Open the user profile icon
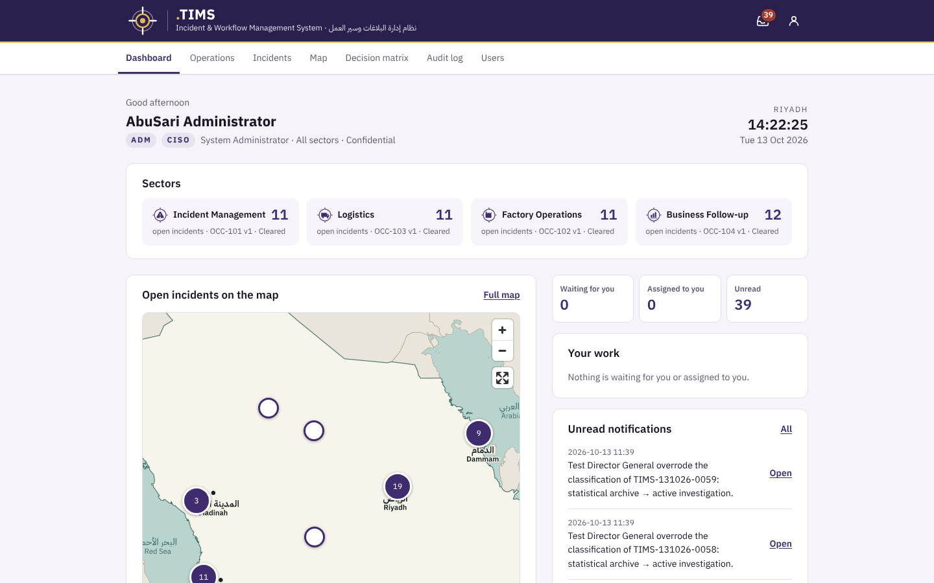The height and width of the screenshot is (583, 934). pos(794,21)
